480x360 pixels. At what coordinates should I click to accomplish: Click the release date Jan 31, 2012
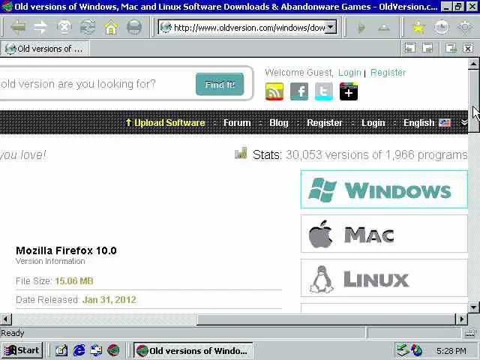(109, 300)
